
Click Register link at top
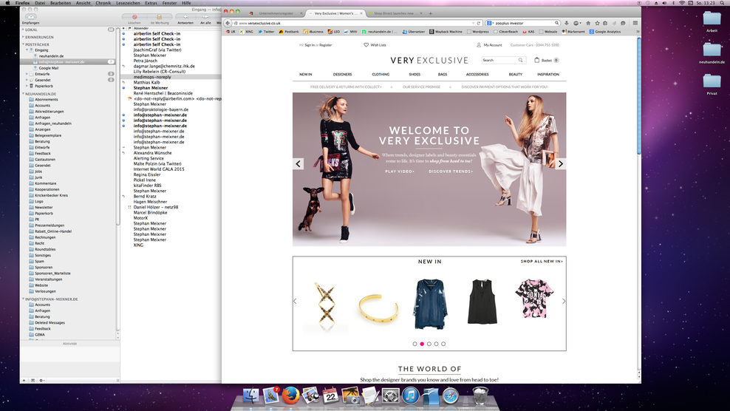[x=325, y=45]
